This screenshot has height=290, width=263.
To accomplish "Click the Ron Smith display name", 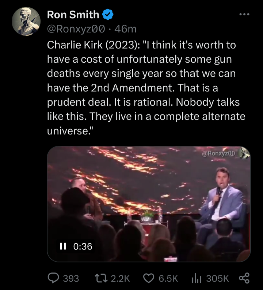I will [73, 15].
